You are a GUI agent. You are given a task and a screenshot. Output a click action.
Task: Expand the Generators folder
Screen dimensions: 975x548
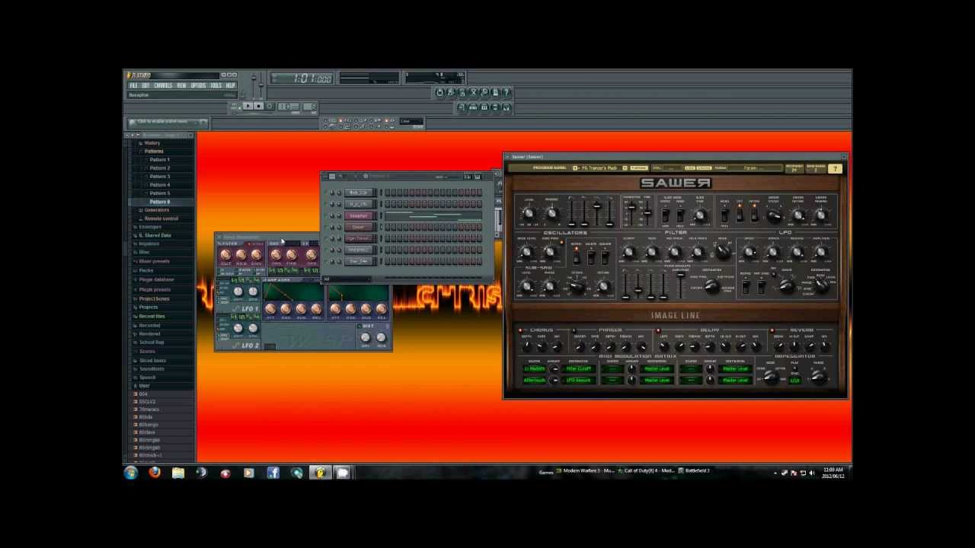tap(155, 210)
